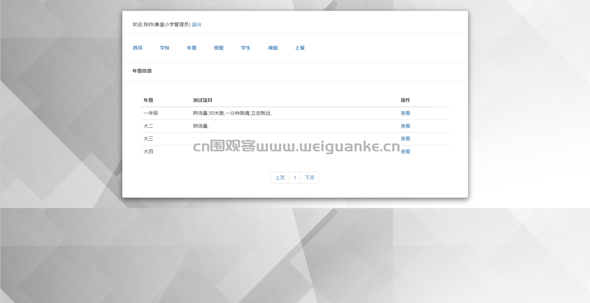590x303 pixels.
Task: Go to next page with 下页
Action: click(x=310, y=178)
